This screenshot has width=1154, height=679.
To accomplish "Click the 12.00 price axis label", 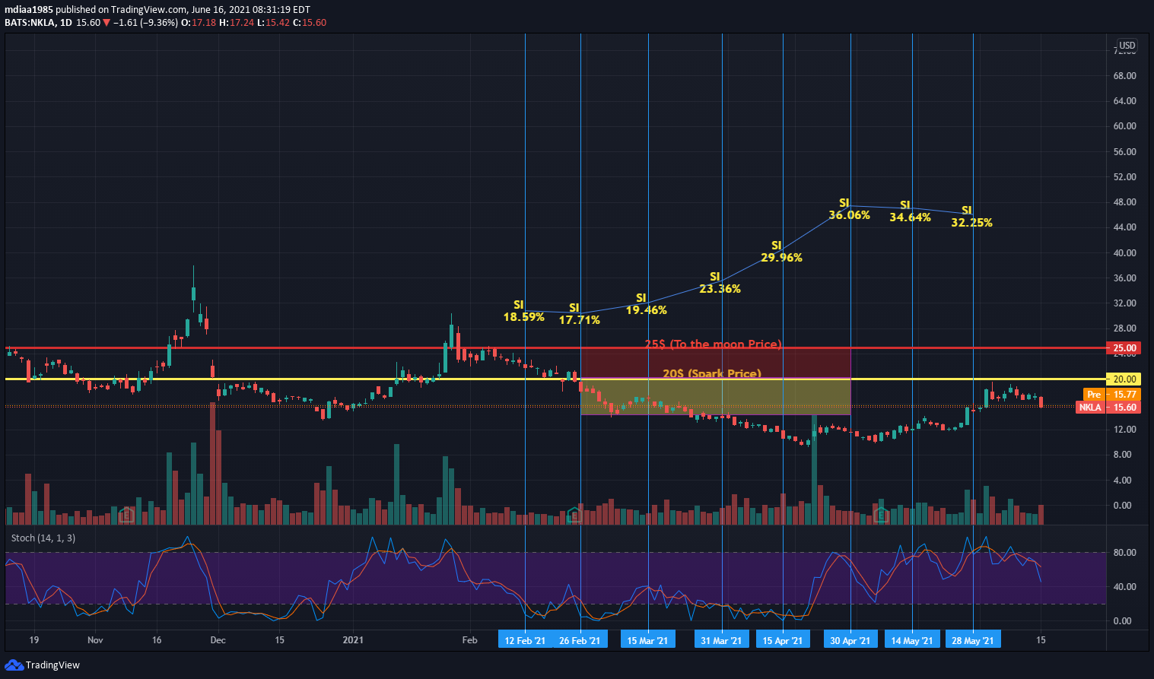I will 1124,430.
